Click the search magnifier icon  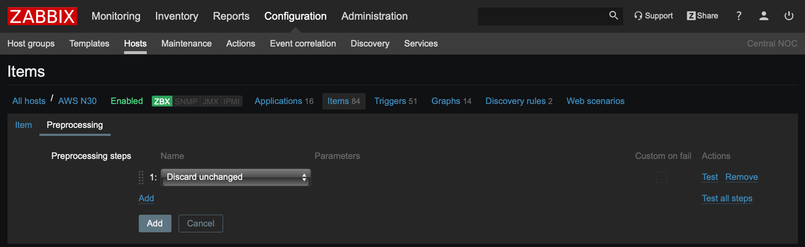click(x=613, y=16)
